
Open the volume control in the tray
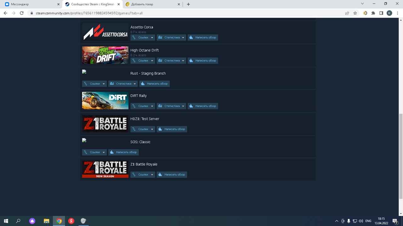(361, 221)
